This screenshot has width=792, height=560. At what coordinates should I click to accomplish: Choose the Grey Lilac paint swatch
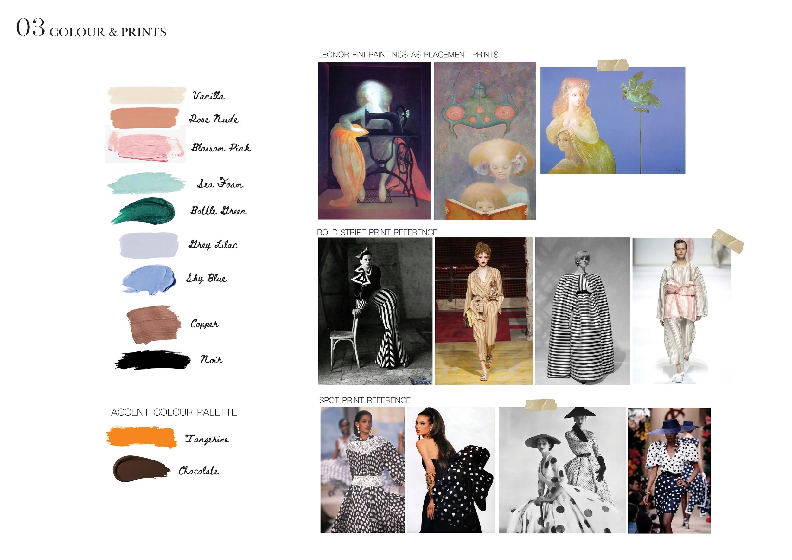(x=149, y=245)
